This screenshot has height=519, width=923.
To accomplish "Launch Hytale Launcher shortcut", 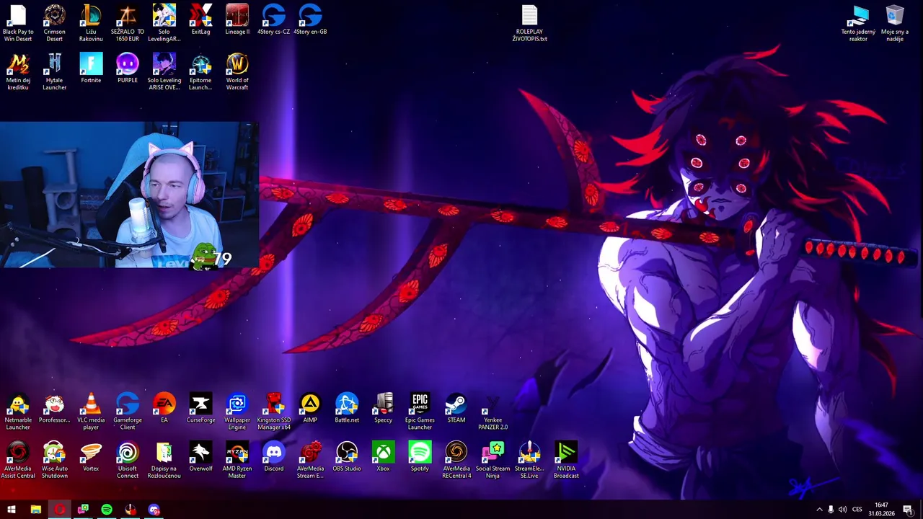I will (x=55, y=72).
